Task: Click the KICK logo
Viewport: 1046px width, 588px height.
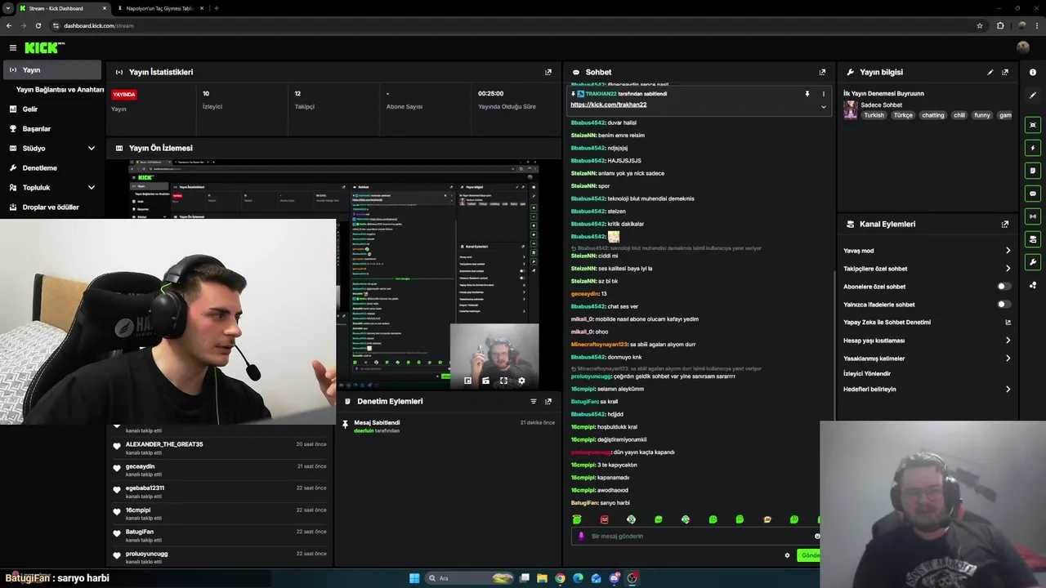Action: (x=43, y=47)
